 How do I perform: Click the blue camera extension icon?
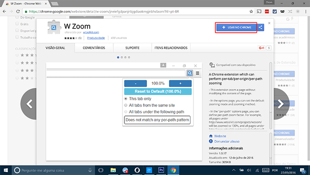coord(275,11)
